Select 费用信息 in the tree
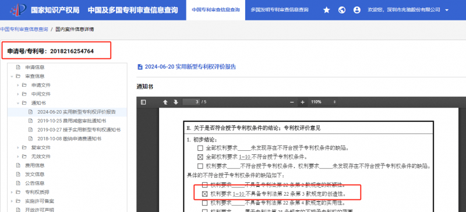Screen dimensions: 466x212 click(35, 165)
